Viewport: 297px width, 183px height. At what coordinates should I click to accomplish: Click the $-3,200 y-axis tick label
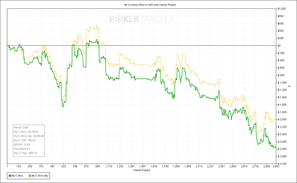pyautogui.click(x=282, y=164)
